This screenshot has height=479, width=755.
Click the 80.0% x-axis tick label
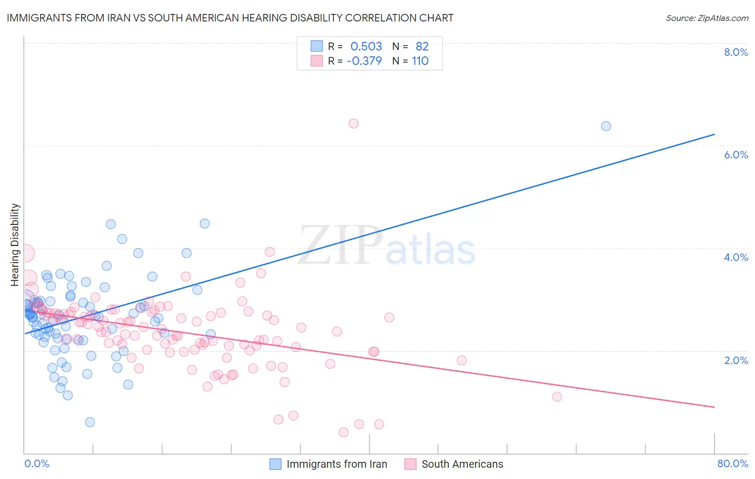coord(732,463)
